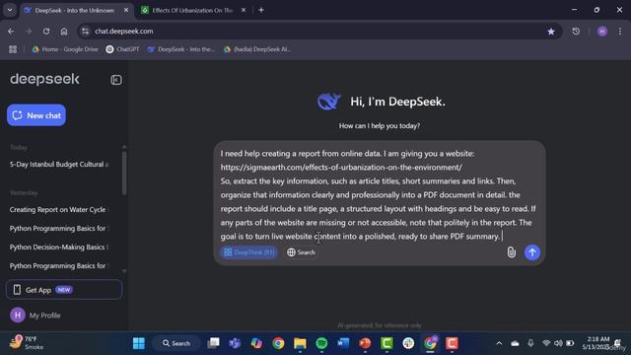The height and width of the screenshot is (355, 631).
Task: Open Camtasia green icon in taskbar
Action: (x=386, y=343)
